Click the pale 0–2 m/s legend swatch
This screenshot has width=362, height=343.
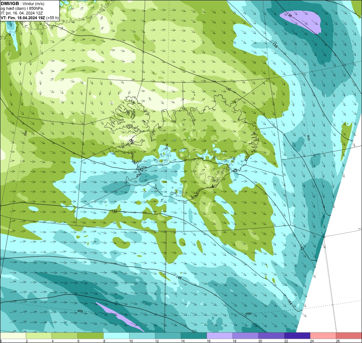[x=13, y=336]
